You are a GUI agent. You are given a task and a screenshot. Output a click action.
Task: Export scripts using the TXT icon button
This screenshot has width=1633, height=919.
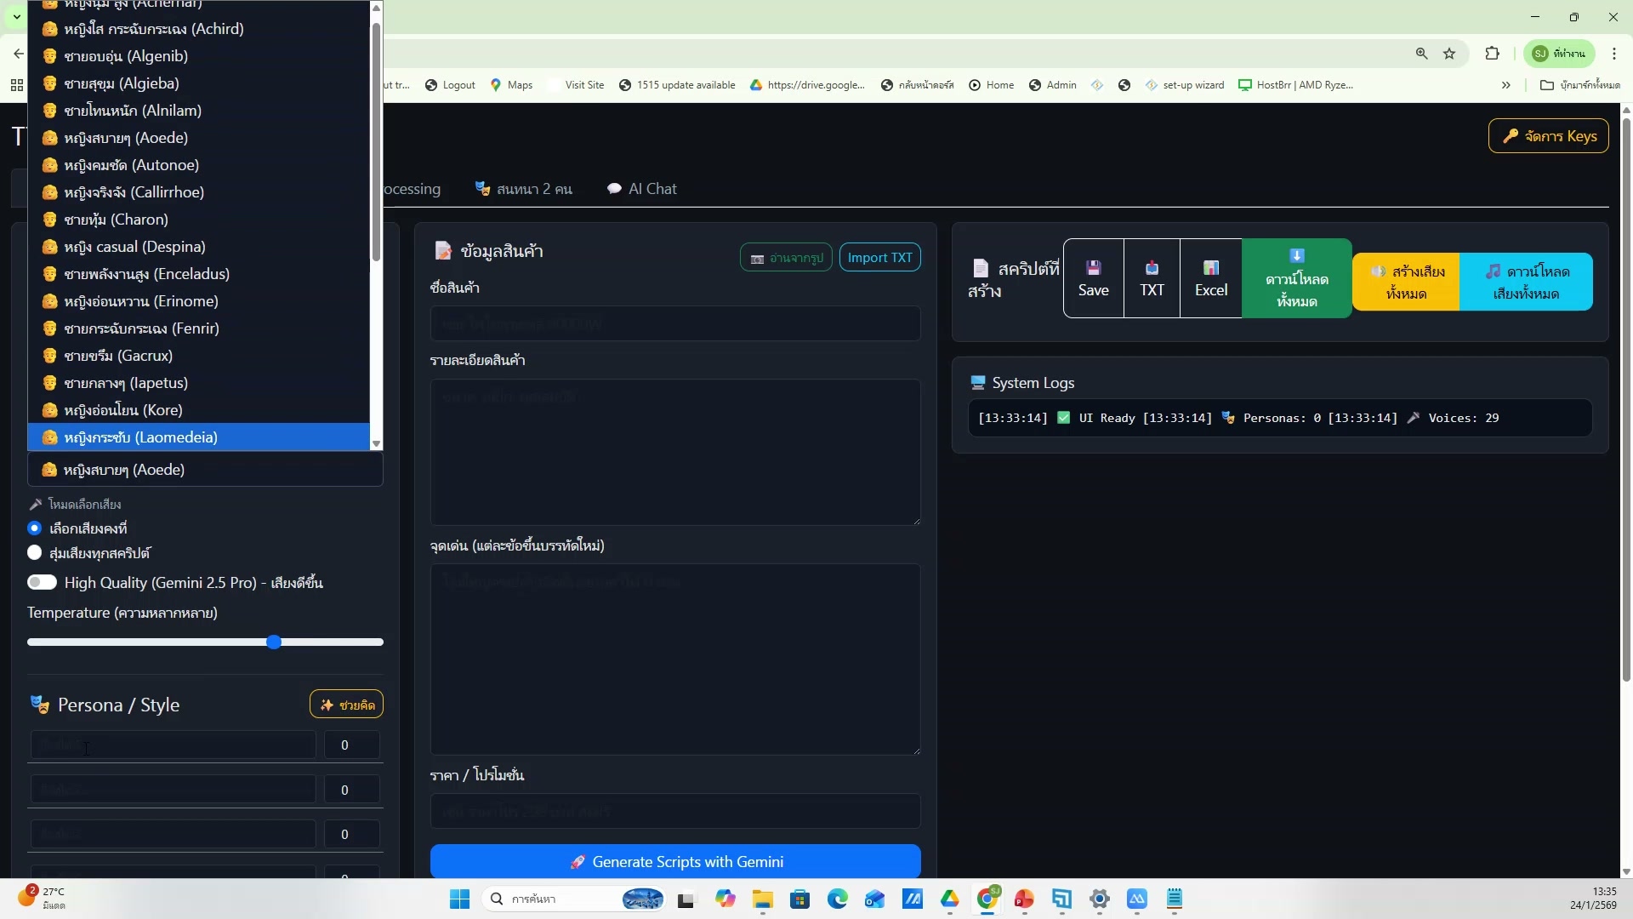[x=1152, y=278]
